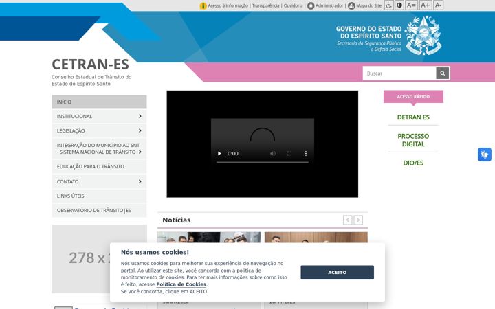Open the Política de Cookies link

pos(181,284)
